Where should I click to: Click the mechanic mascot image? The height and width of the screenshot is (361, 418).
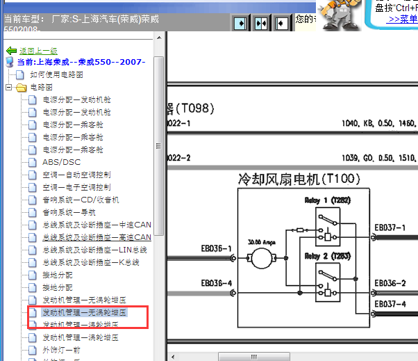[340, 15]
